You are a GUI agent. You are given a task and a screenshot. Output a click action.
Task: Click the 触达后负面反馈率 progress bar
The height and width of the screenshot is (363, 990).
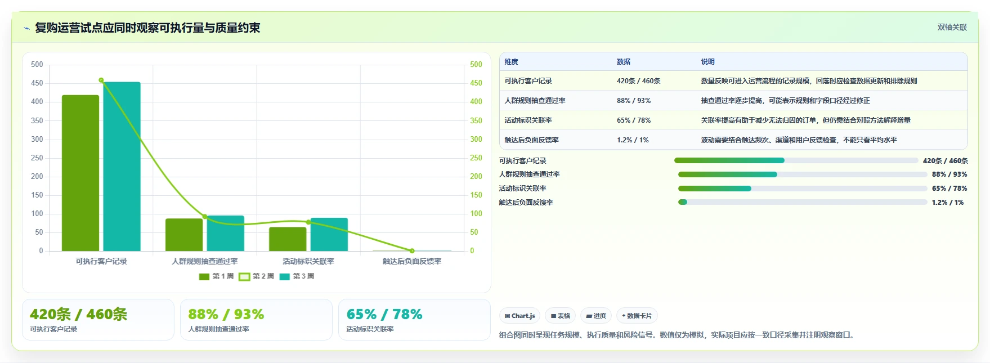(x=803, y=202)
